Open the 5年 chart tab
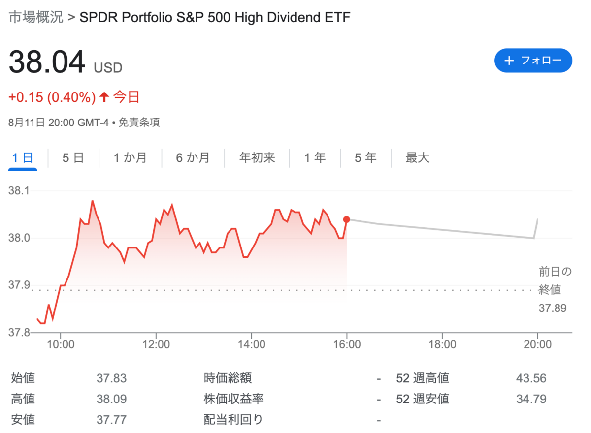The width and height of the screenshot is (591, 433). [x=365, y=157]
